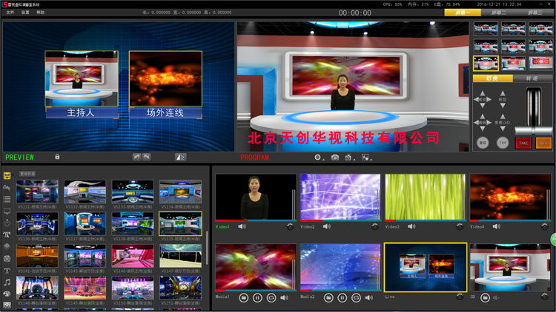Click the snapshot camera icon under Program
The height and width of the screenshot is (312, 556).
point(335,157)
